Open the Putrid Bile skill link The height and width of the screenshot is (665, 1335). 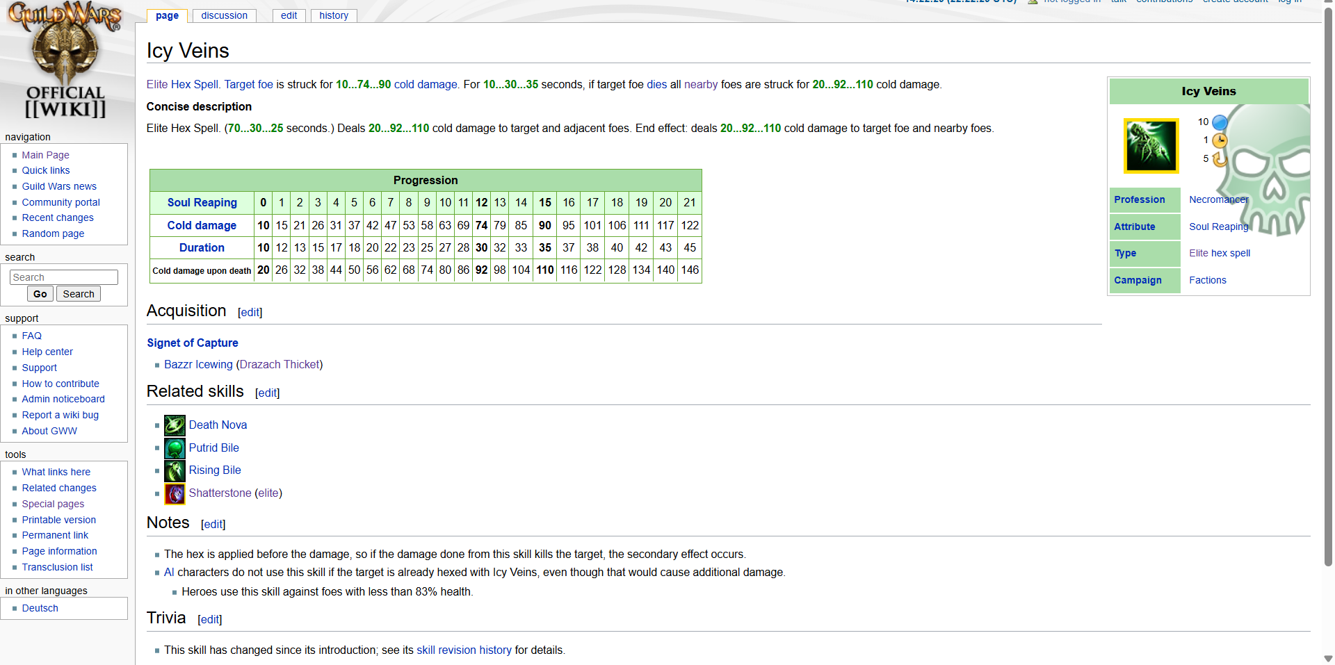214,448
